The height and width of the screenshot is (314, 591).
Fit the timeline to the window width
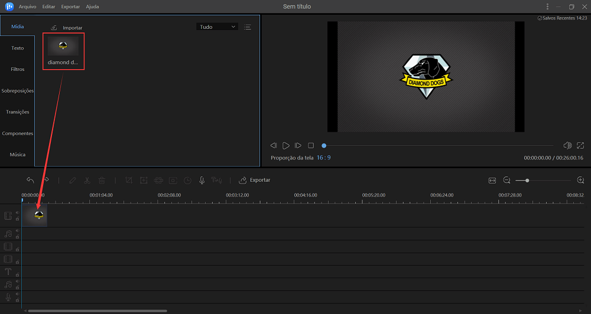492,180
